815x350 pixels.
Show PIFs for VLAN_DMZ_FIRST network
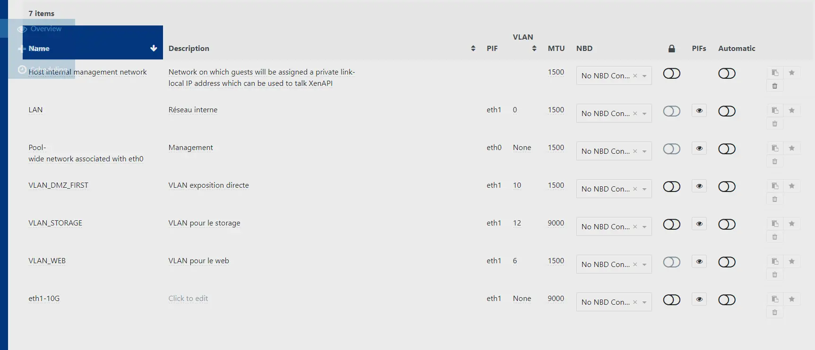point(699,186)
